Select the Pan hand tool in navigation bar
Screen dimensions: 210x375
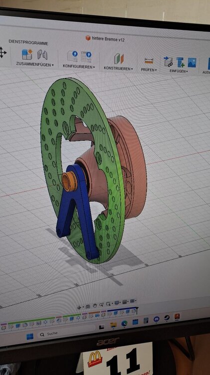click(x=95, y=305)
